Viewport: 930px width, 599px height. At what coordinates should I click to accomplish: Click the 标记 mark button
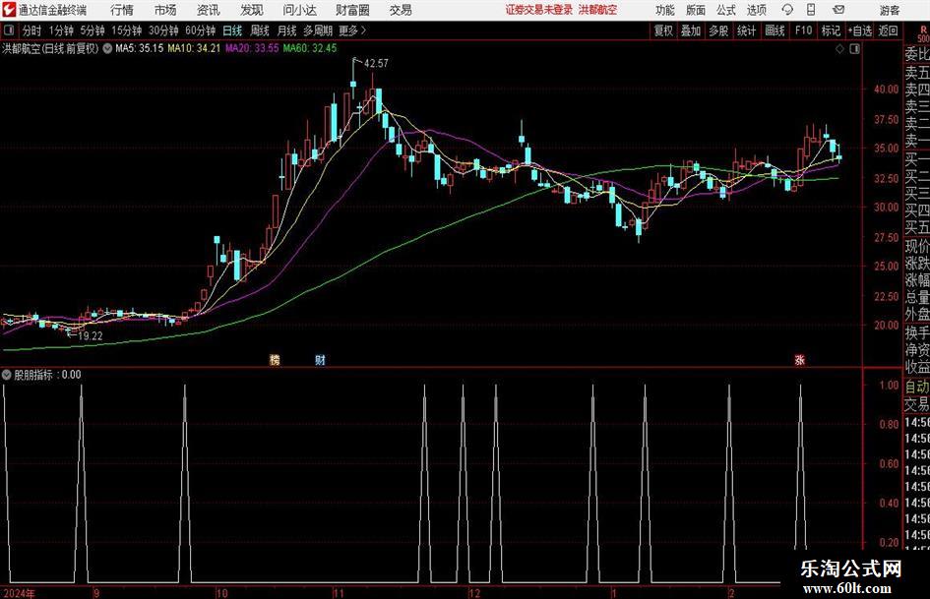(x=831, y=30)
